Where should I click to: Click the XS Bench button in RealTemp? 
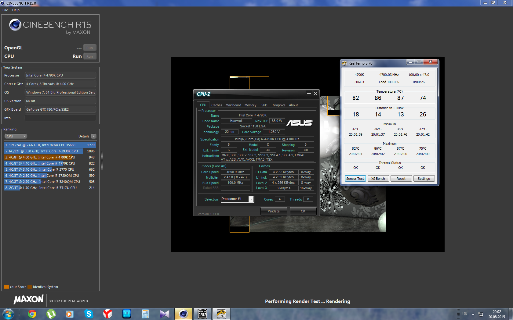click(378, 179)
